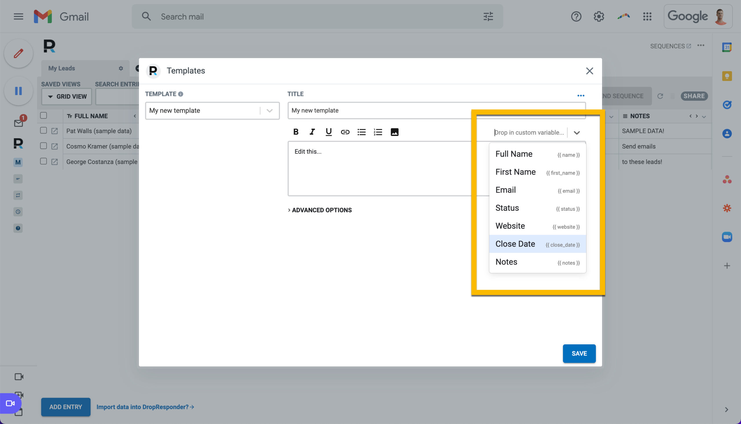
Task: Close the Templates dialog
Action: (x=589, y=71)
